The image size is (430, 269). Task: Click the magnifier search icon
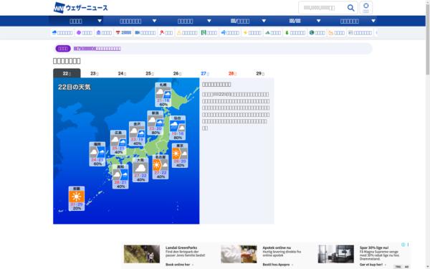tap(350, 8)
